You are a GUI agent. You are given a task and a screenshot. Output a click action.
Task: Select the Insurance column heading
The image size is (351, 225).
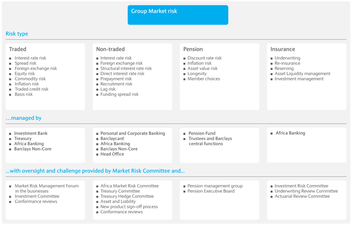[x=282, y=49]
